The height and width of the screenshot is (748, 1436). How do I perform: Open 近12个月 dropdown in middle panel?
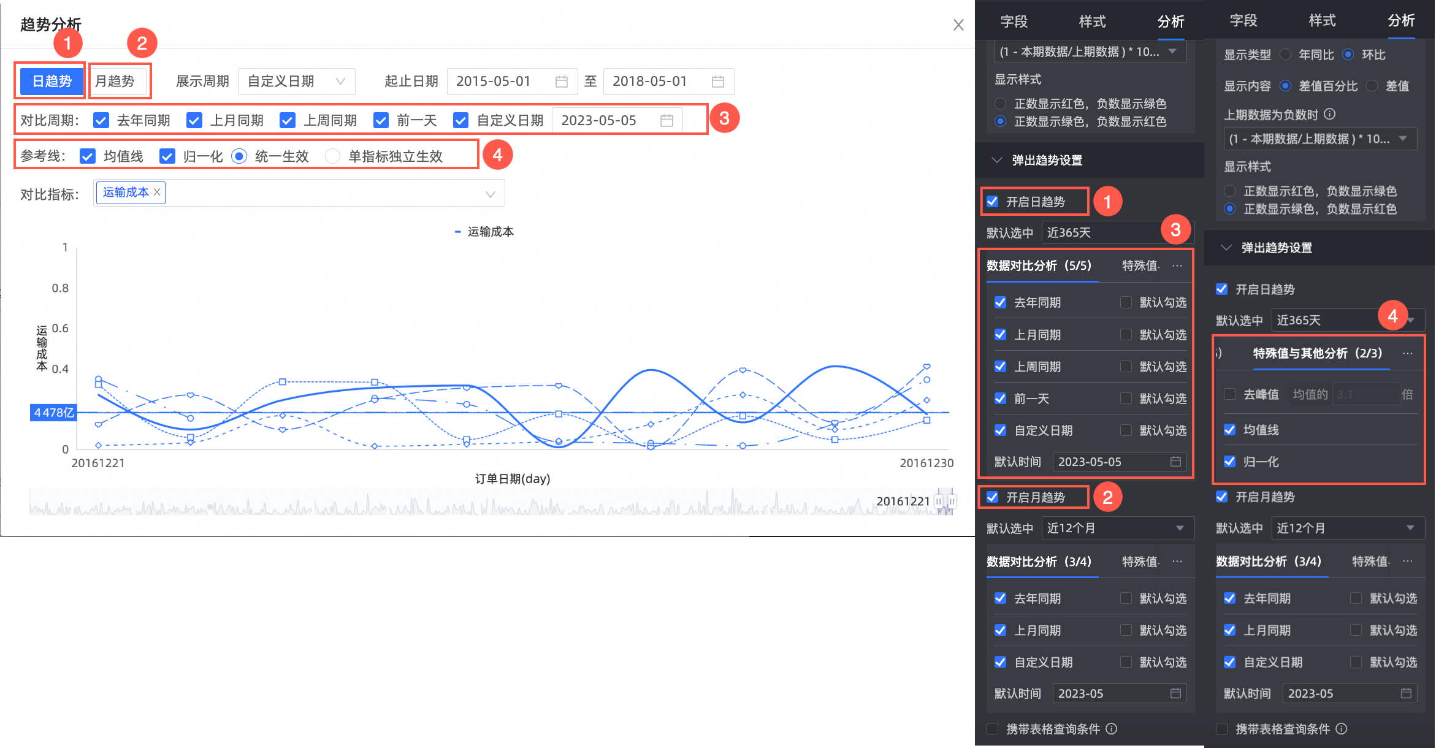click(x=1118, y=528)
